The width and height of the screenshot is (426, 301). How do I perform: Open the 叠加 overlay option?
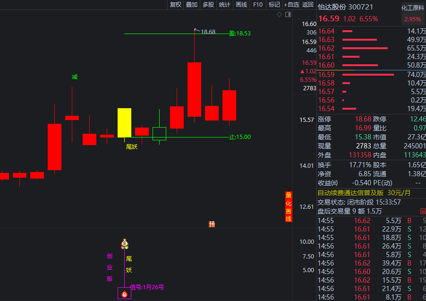coord(191,5)
